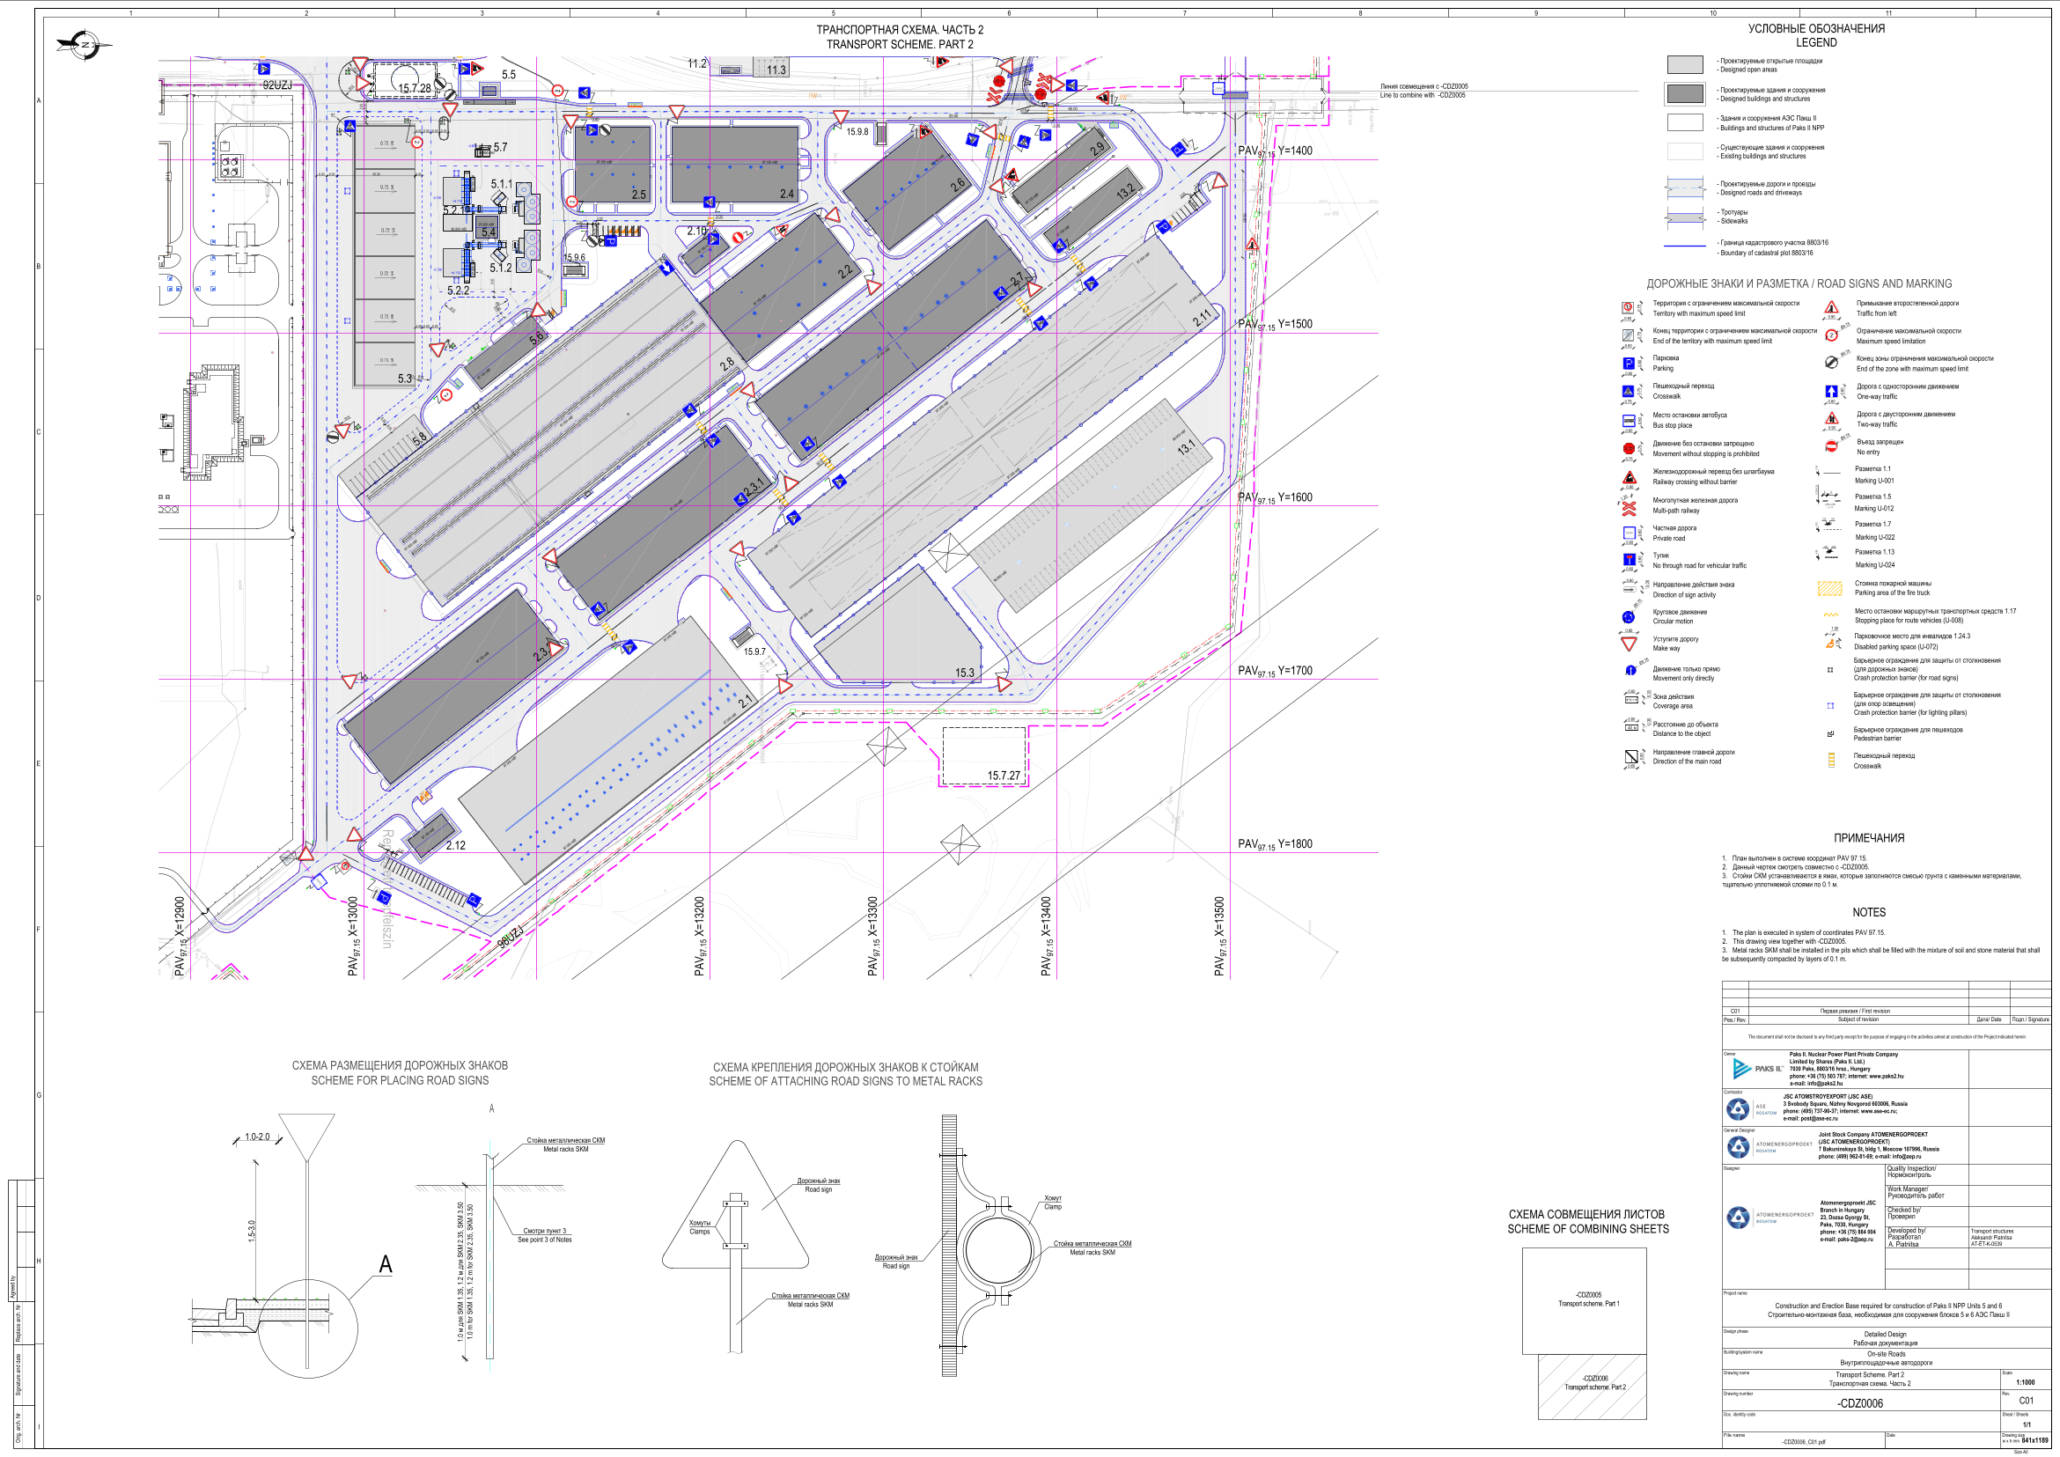Select the Multi-path railway legend symbol
Image resolution: width=2060 pixels, height=1457 pixels.
(x=1630, y=508)
